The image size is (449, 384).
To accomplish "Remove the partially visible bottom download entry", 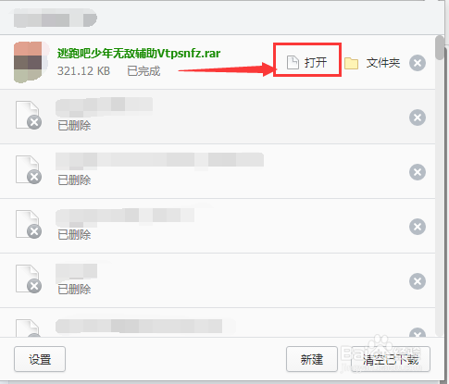I will (418, 332).
